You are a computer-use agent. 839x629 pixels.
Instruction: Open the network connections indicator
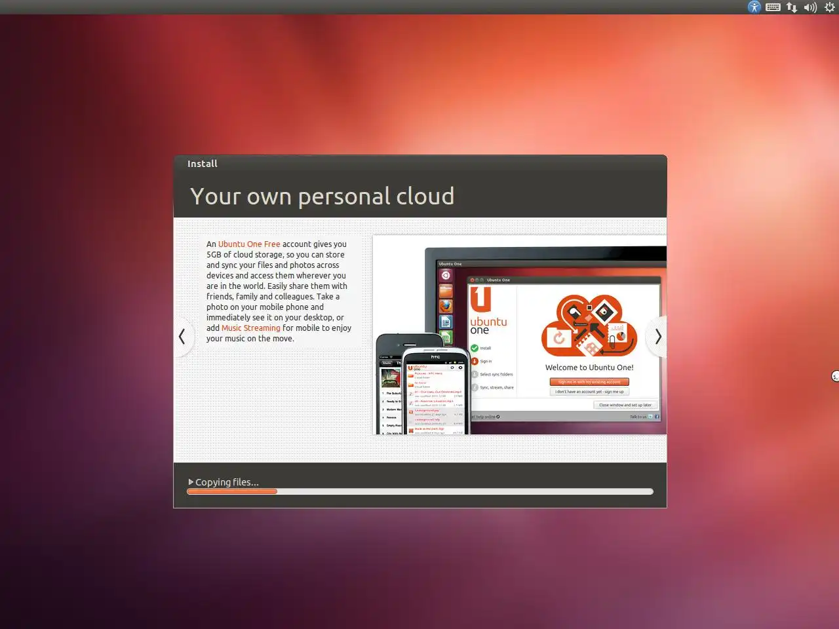pos(792,7)
